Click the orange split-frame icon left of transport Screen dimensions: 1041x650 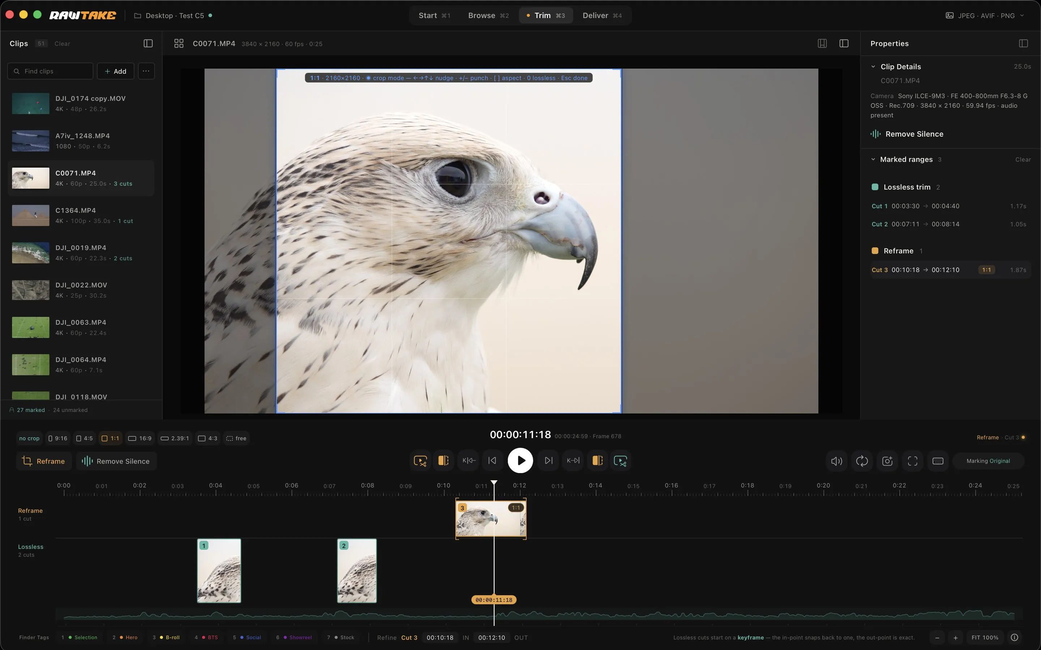point(444,461)
